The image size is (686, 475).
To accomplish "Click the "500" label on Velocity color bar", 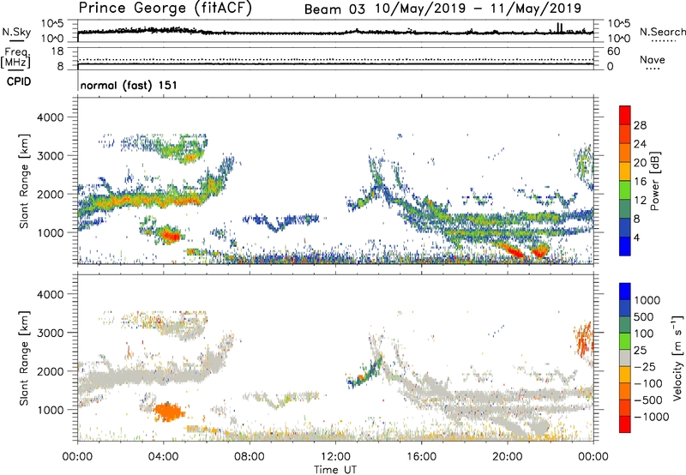I will pyautogui.click(x=644, y=316).
